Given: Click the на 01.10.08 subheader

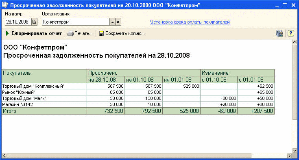Looking at the screenshot, I should tap(144, 80).
